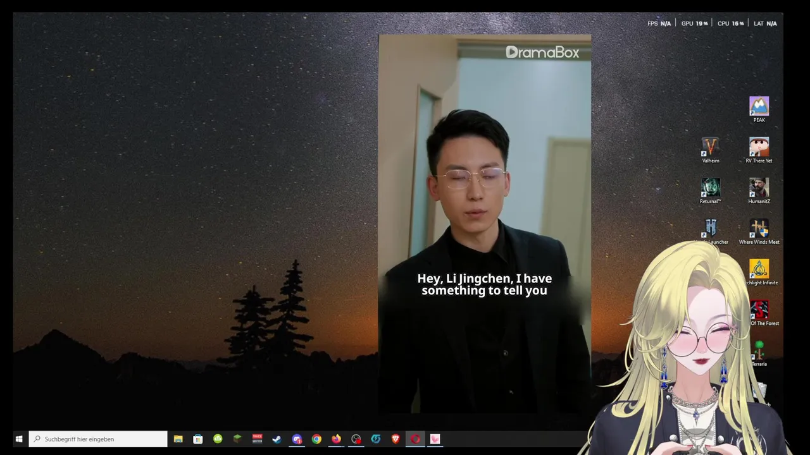Select the Where Winds Meet shortcut

[x=759, y=231]
